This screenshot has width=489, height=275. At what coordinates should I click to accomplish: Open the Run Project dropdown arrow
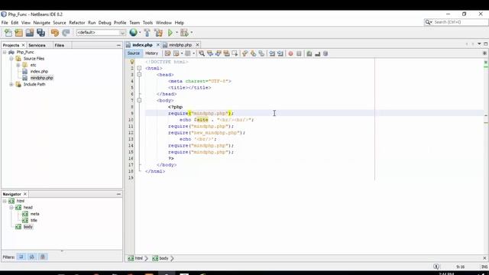coord(176,32)
